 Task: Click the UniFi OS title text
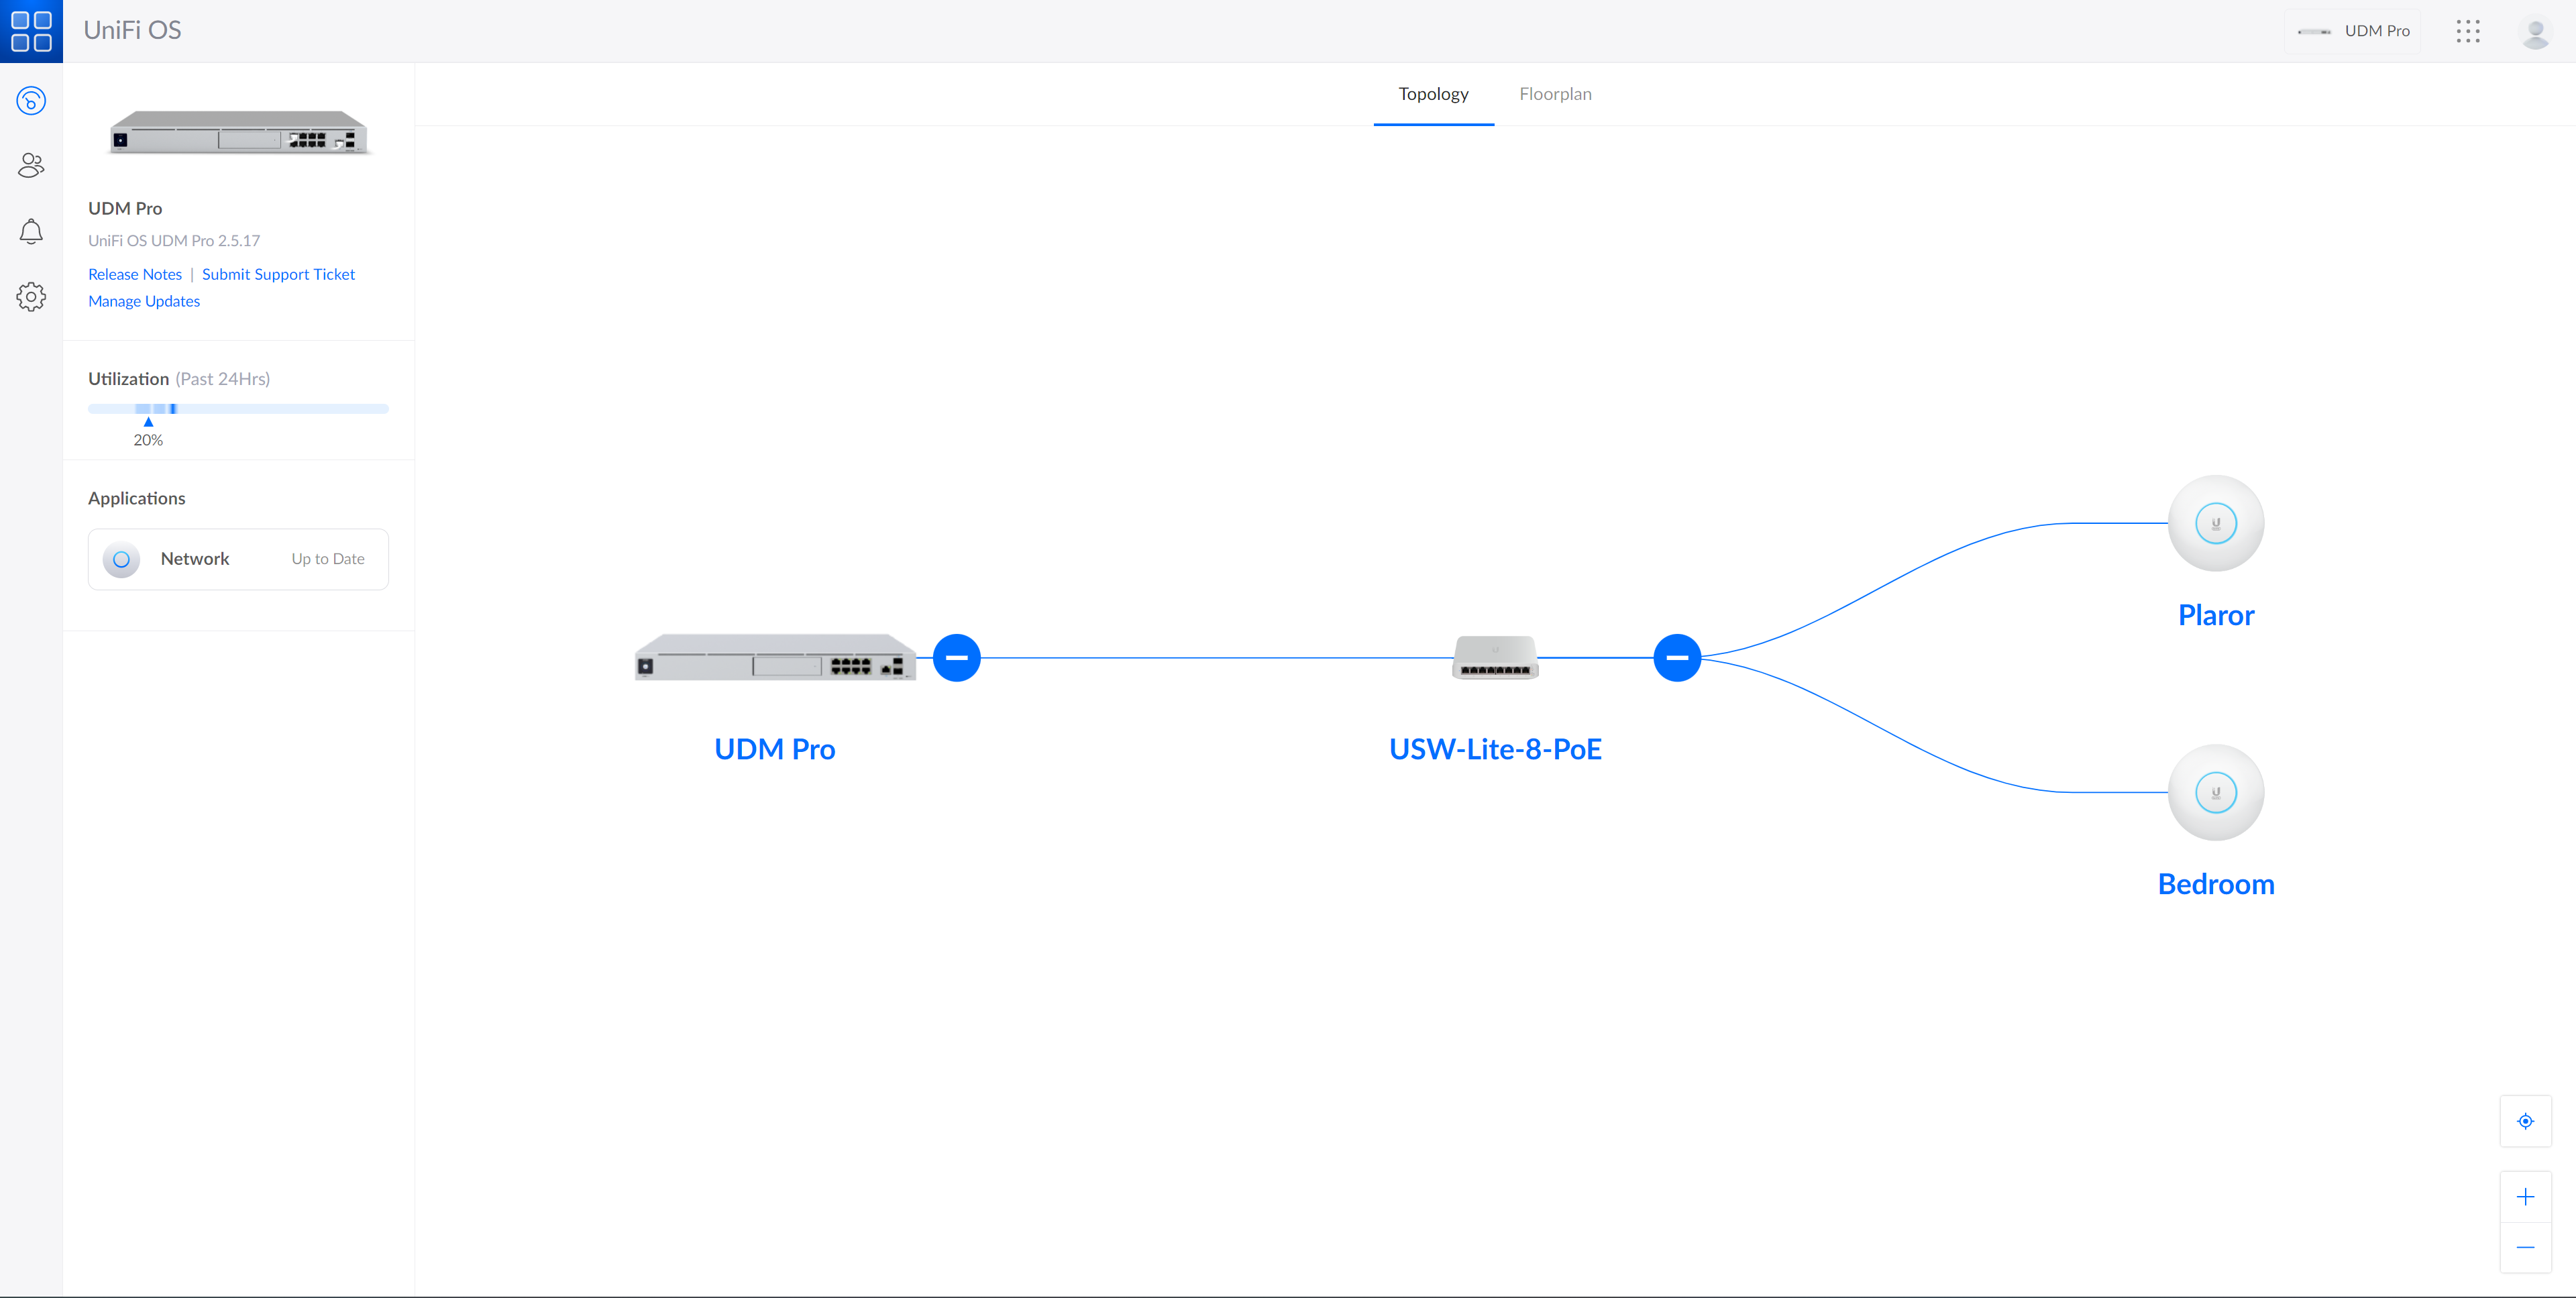coord(132,30)
